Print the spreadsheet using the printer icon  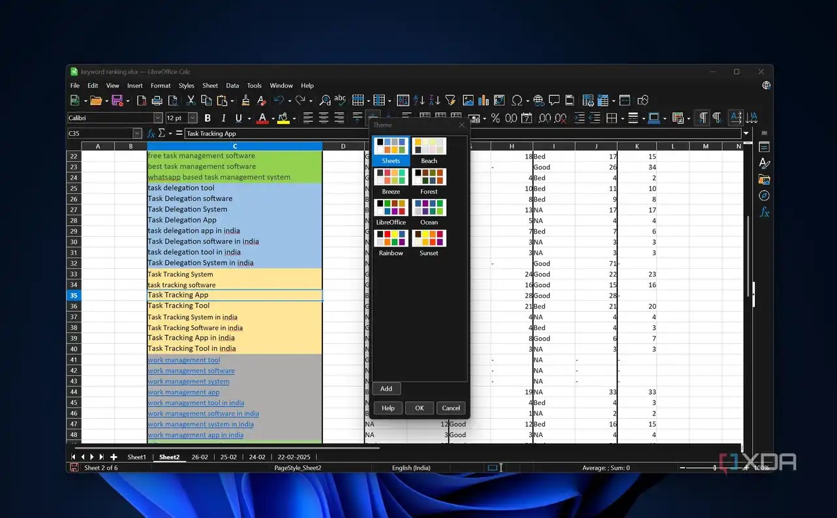(x=157, y=100)
